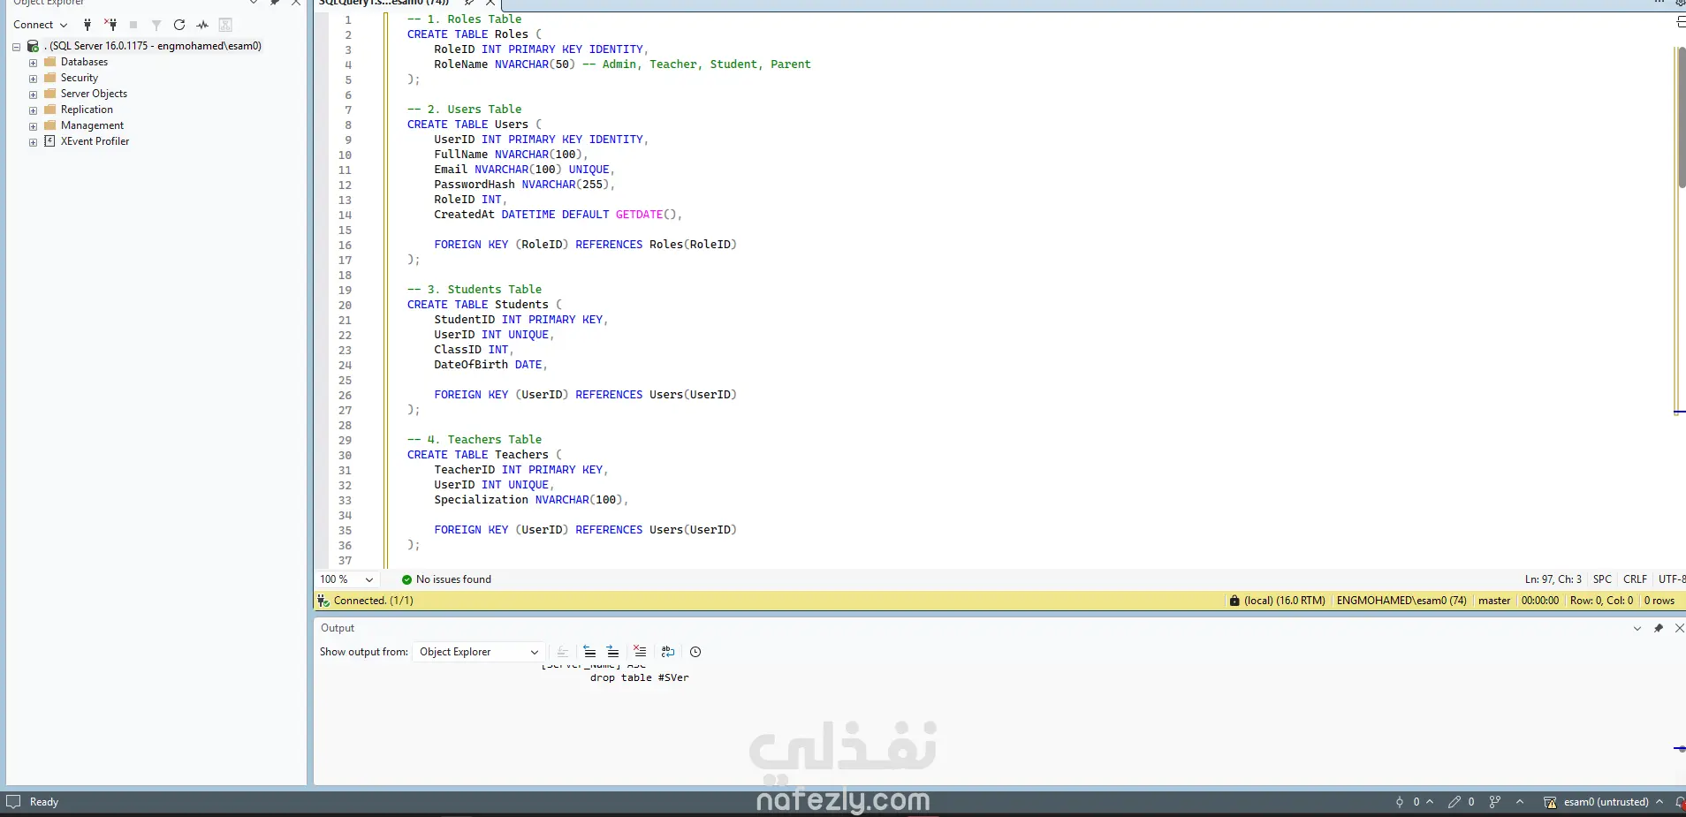Click the 0 rows status entry
This screenshot has width=1686, height=817.
[1659, 601]
